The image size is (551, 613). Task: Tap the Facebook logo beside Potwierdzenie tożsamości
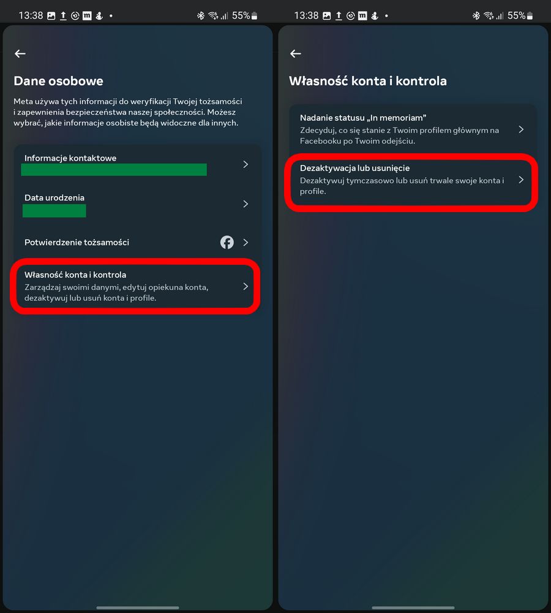[227, 242]
